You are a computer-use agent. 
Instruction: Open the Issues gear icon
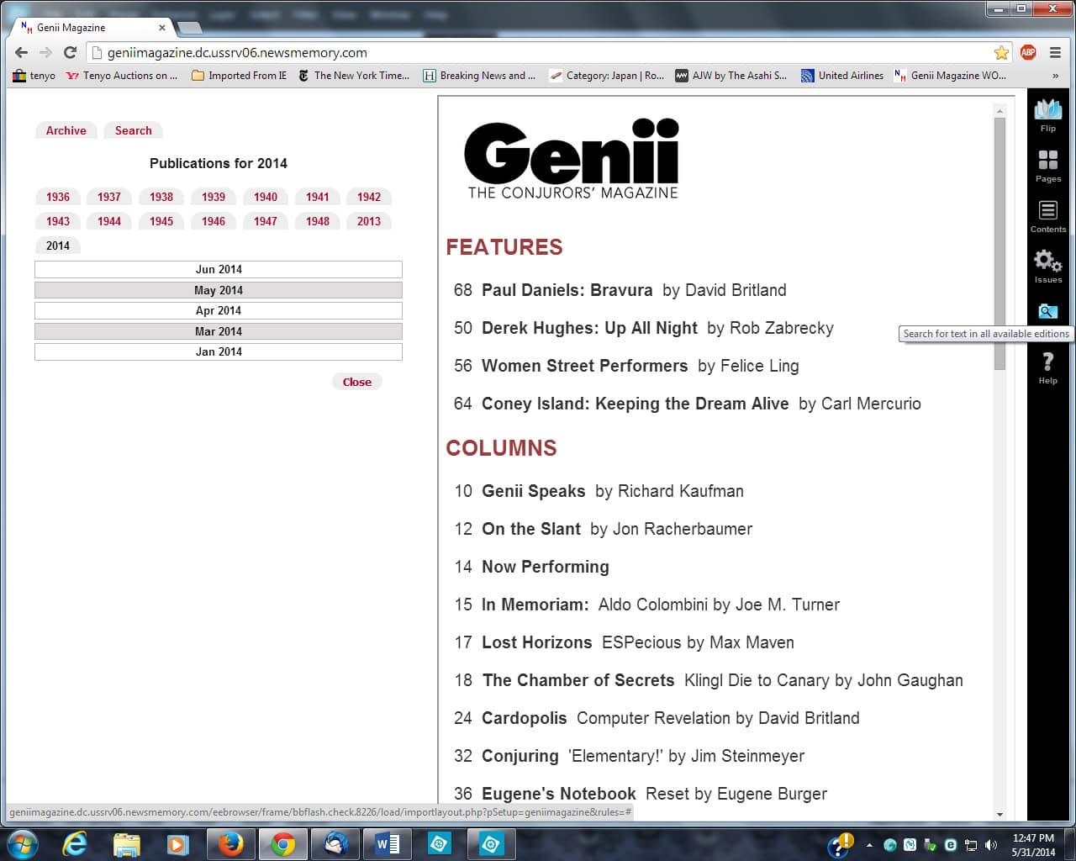pos(1047,265)
